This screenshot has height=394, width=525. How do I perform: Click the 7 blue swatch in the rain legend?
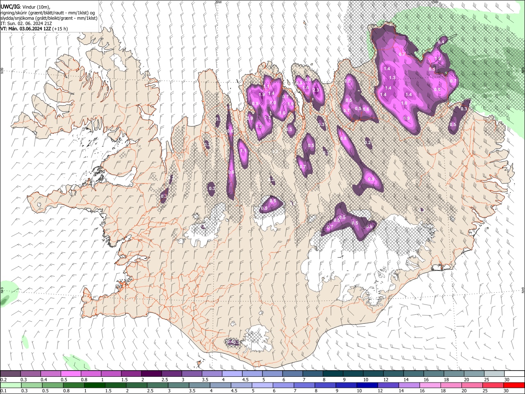(304, 385)
